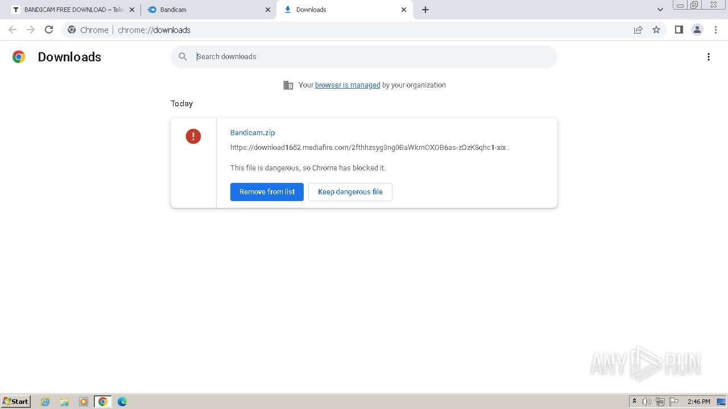Click the system tray monitor icon beside the clock
This screenshot has height=409, width=728.
tap(721, 402)
